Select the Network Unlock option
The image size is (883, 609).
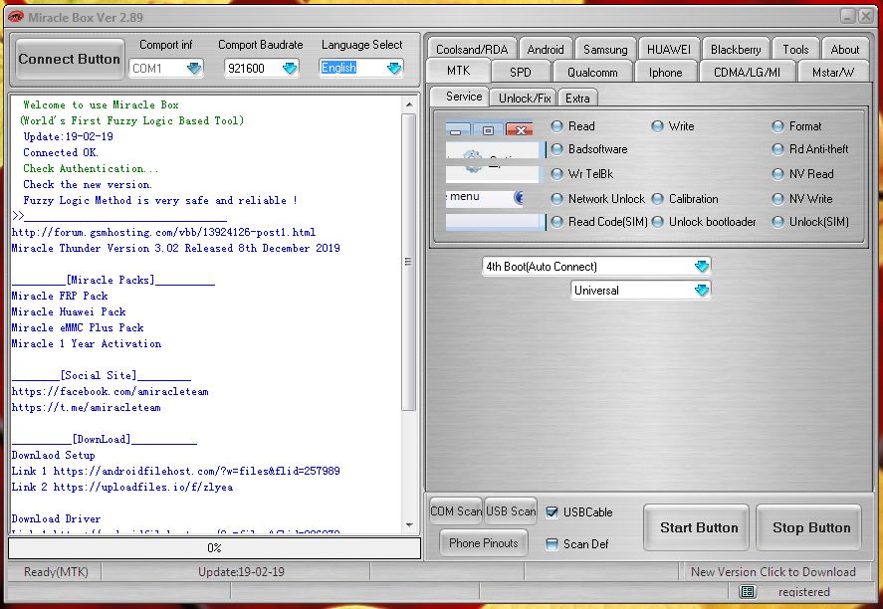pos(557,198)
